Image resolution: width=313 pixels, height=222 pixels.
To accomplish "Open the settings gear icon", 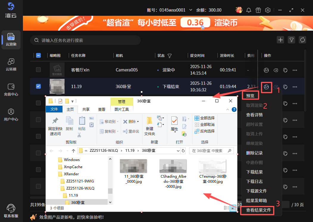I will pyautogui.click(x=268, y=10).
